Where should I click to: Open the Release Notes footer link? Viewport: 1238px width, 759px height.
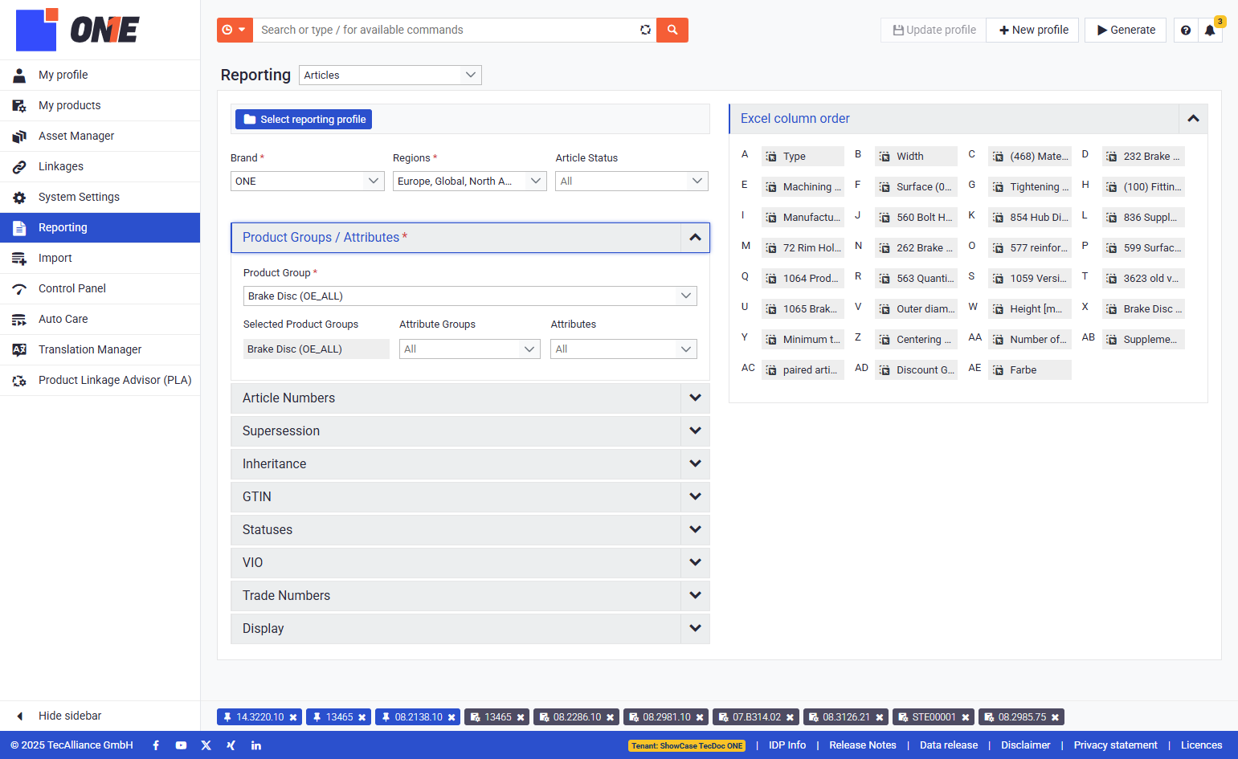pos(863,745)
